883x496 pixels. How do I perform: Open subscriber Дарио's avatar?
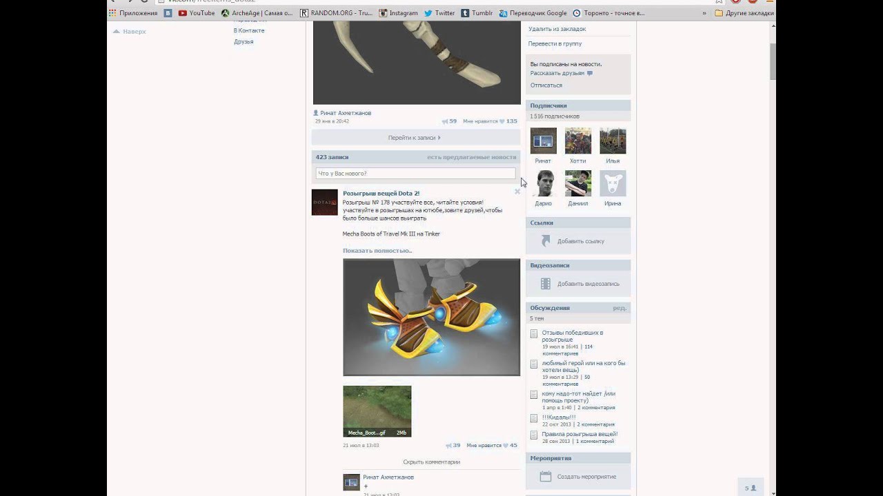[543, 183]
